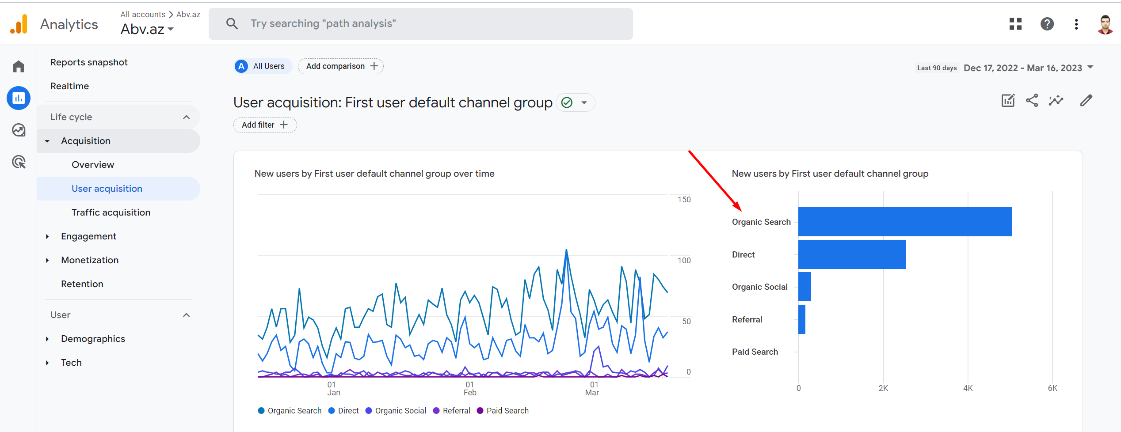Screen dimensions: 1121x432
Task: Collapse the Life cycle section
Action: click(x=186, y=117)
